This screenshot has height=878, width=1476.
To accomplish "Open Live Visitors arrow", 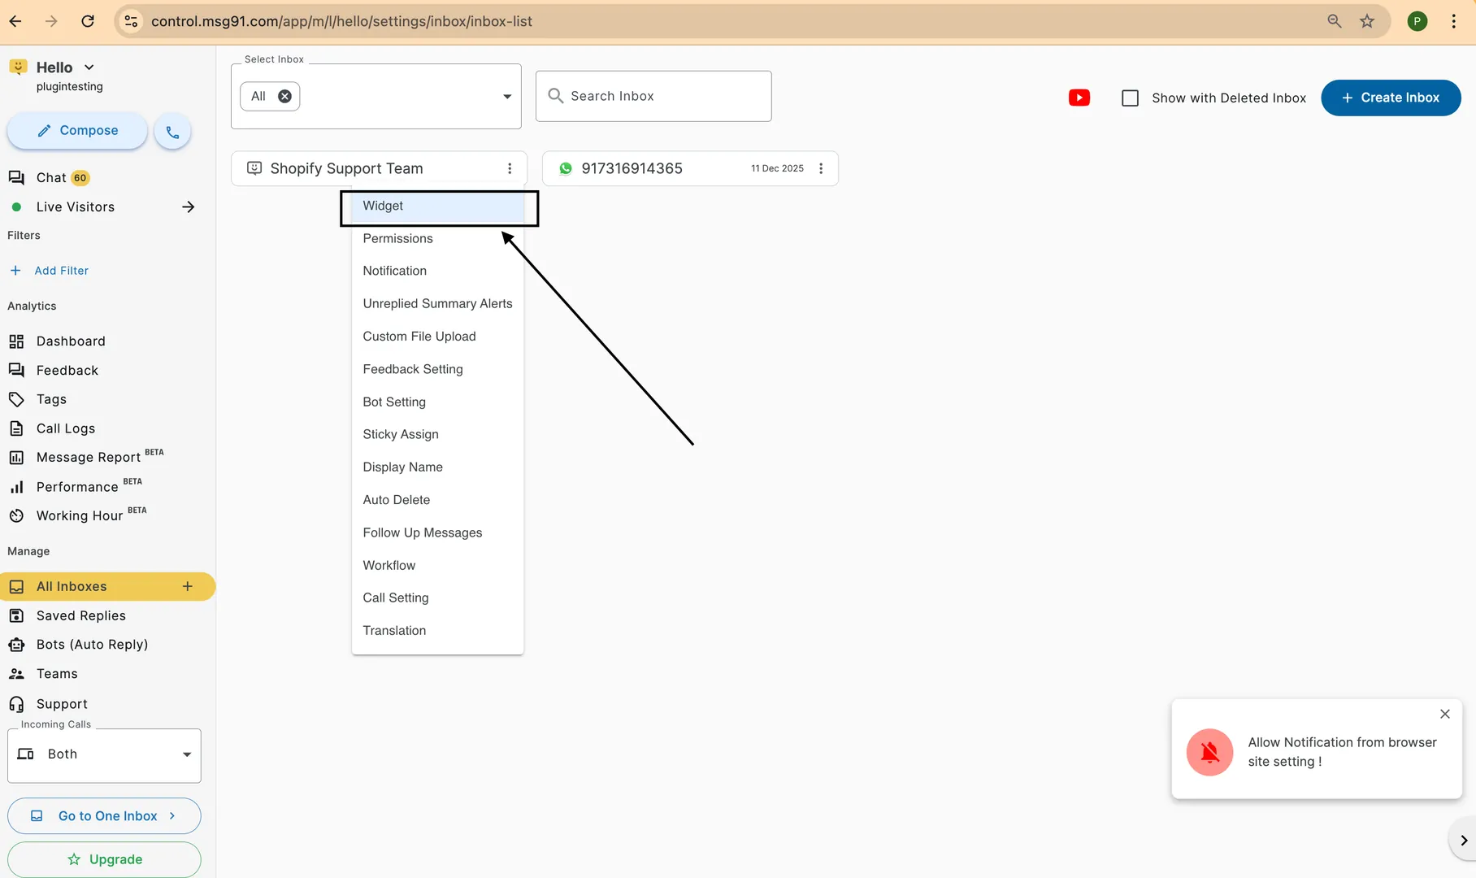I will pos(189,206).
